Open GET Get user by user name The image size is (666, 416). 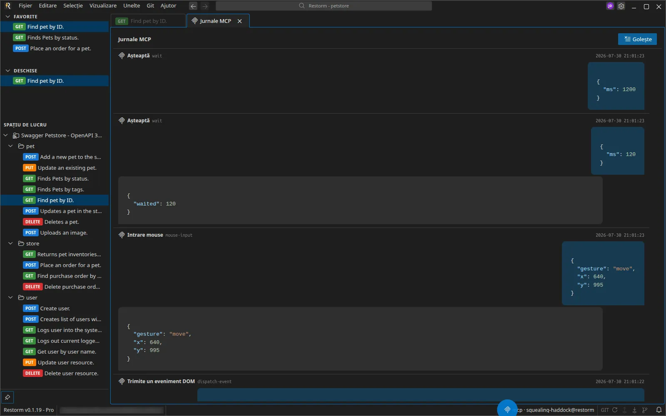point(55,352)
